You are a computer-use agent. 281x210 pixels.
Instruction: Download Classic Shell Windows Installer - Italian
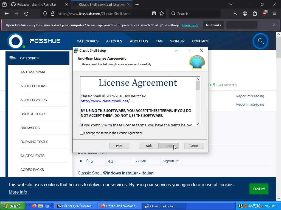[x=116, y=173]
